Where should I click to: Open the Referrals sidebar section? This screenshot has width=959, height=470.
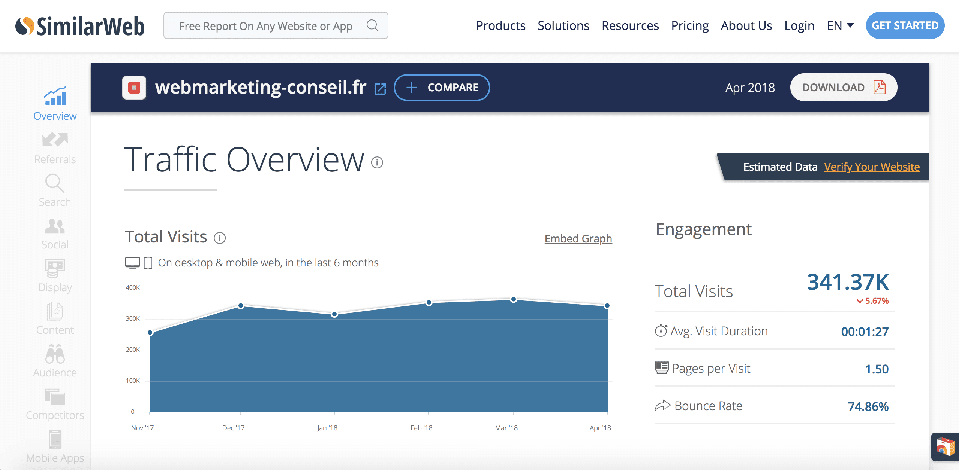(x=55, y=148)
